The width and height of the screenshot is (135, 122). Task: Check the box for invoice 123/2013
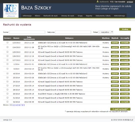(7, 42)
